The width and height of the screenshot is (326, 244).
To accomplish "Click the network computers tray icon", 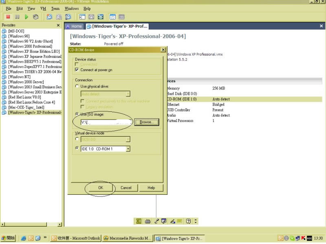I will 298,238.
